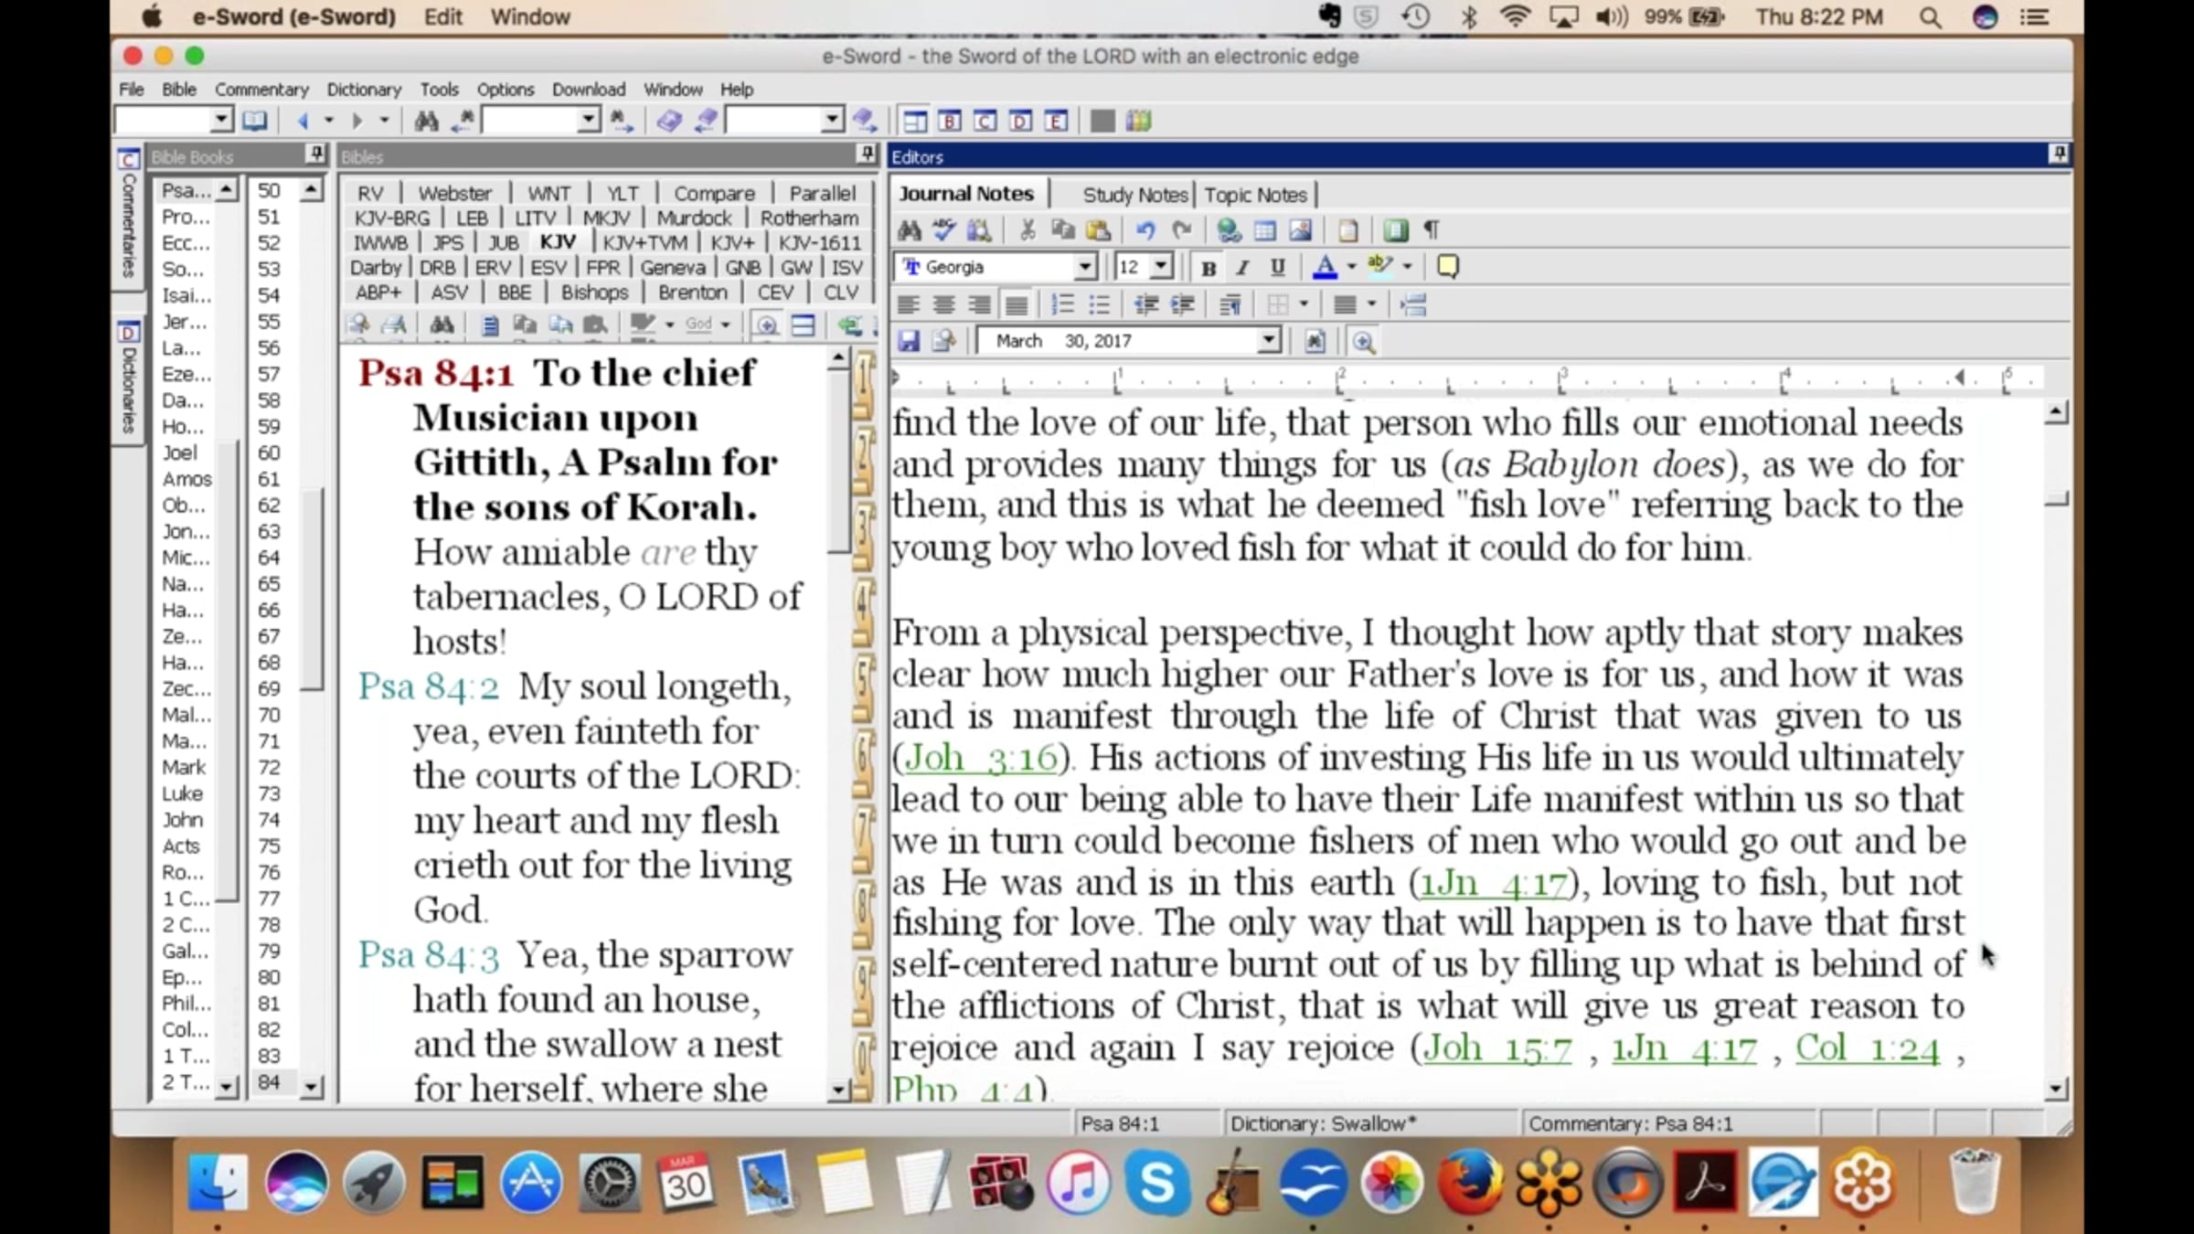Image resolution: width=2194 pixels, height=1234 pixels.
Task: Toggle italic formatting
Action: coord(1242,267)
